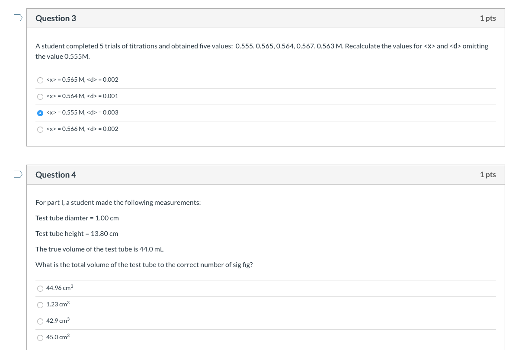Click the titration trials question text
This screenshot has height=350, width=525.
coord(262,51)
